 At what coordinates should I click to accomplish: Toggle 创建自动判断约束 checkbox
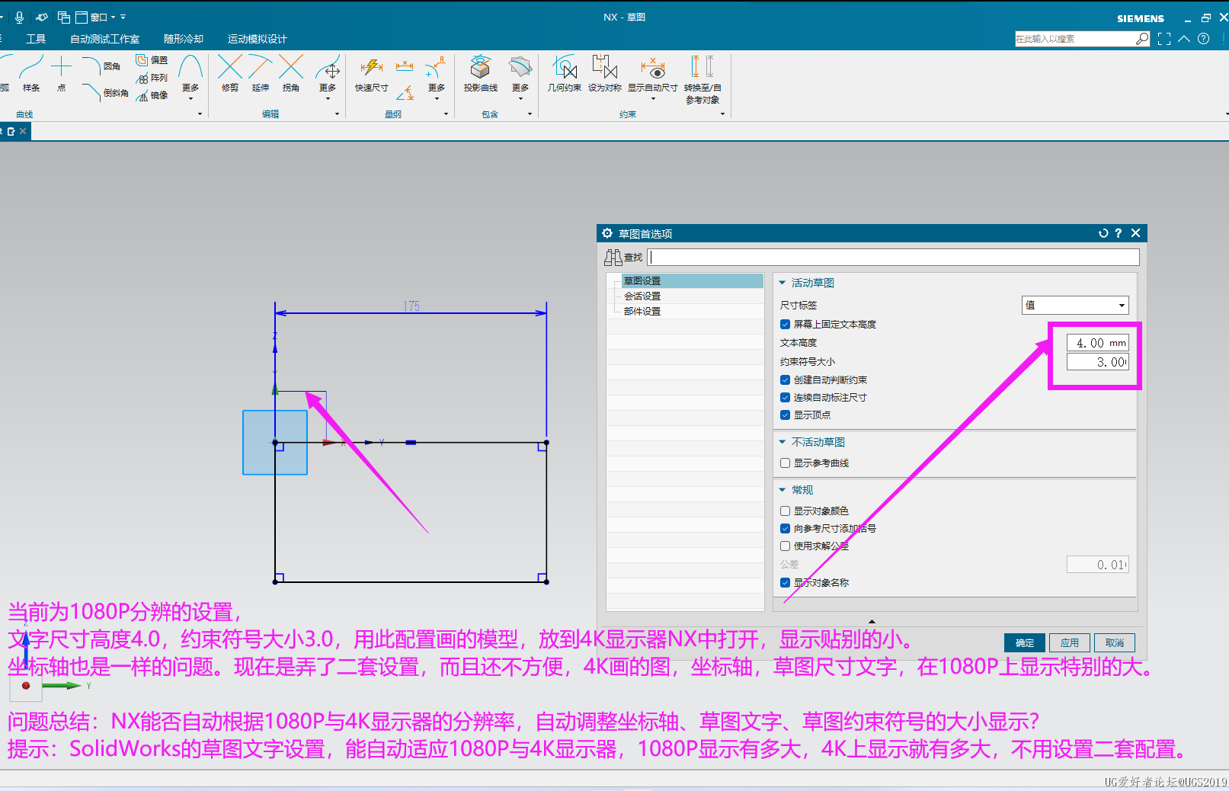click(785, 379)
